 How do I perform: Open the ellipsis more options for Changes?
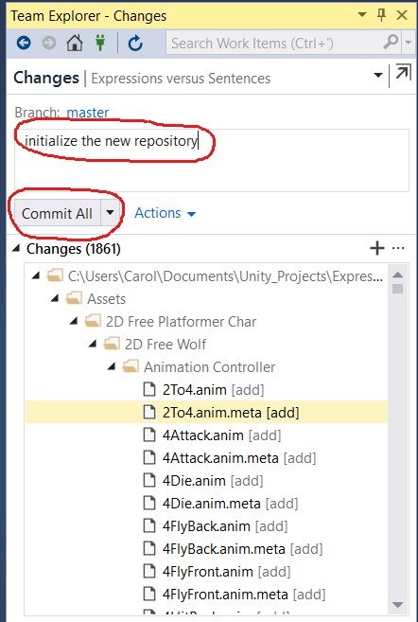[x=398, y=248]
